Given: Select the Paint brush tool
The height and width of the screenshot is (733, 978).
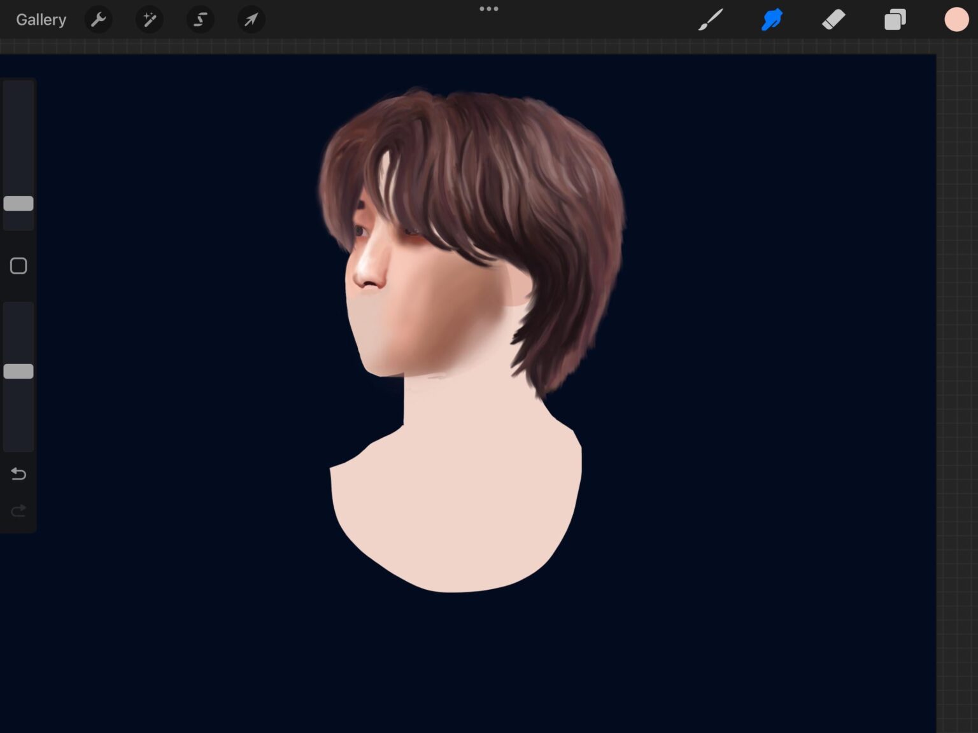Looking at the screenshot, I should point(711,20).
